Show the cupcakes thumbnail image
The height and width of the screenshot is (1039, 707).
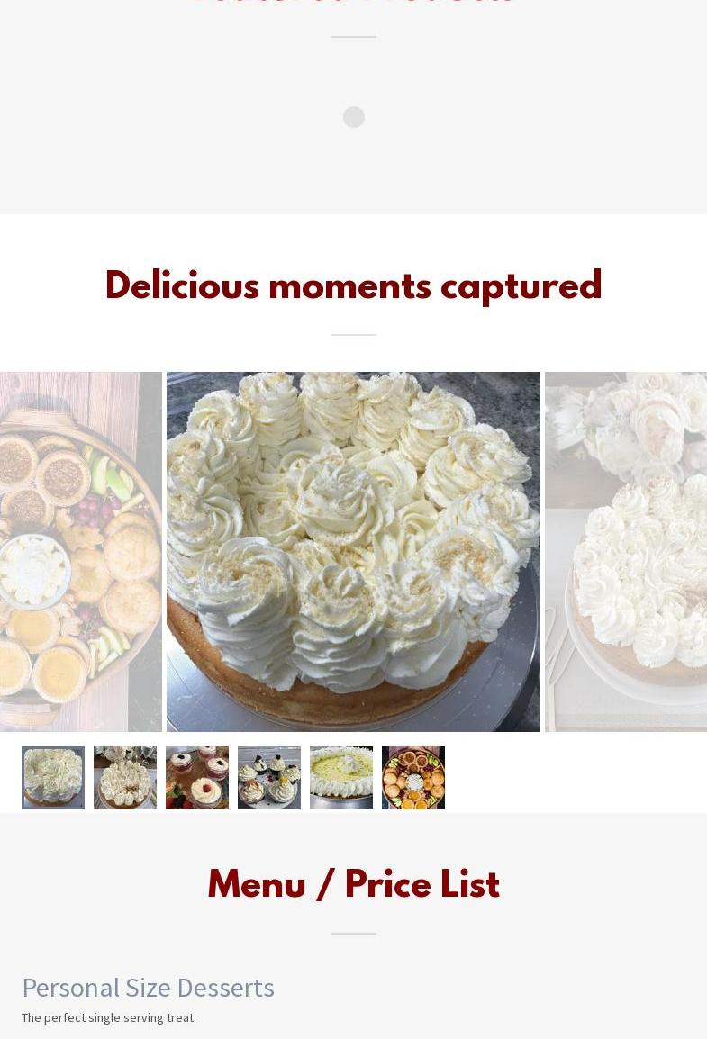[269, 777]
